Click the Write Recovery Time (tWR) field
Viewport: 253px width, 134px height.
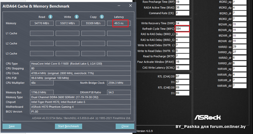pos(182,23)
